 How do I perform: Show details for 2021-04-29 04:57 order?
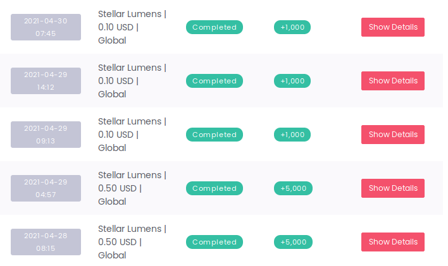click(x=393, y=188)
